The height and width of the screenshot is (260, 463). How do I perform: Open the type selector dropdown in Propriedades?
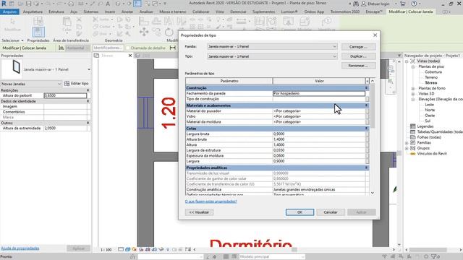pyautogui.click(x=89, y=69)
